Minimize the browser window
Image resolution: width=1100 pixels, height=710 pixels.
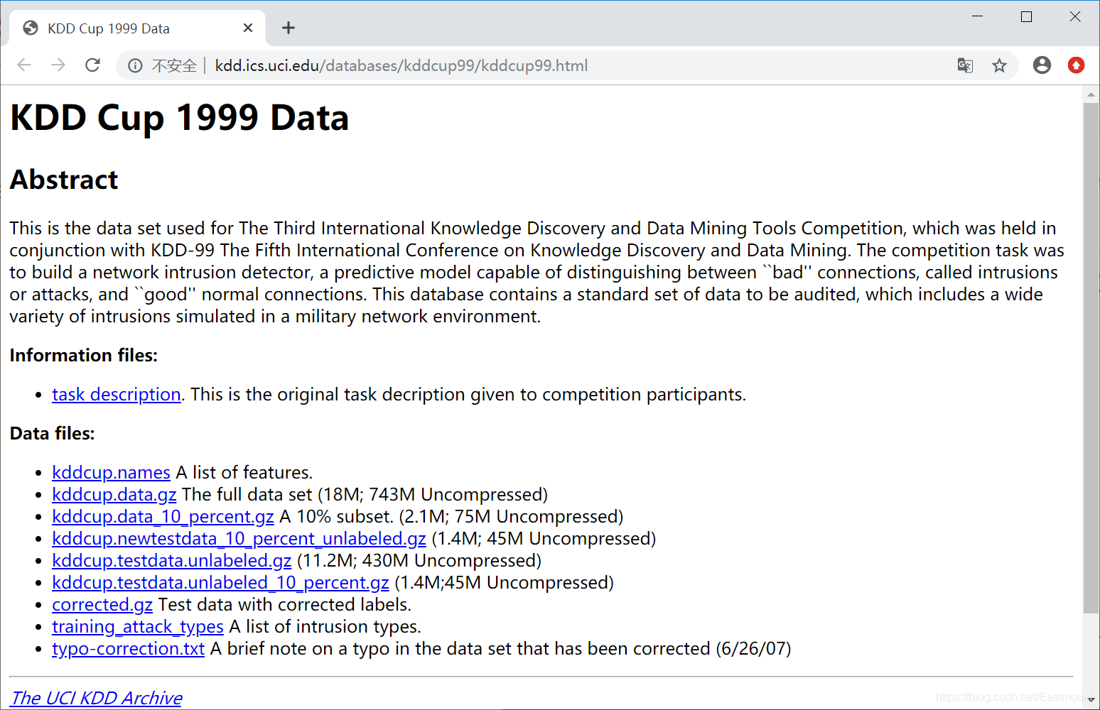coord(978,16)
